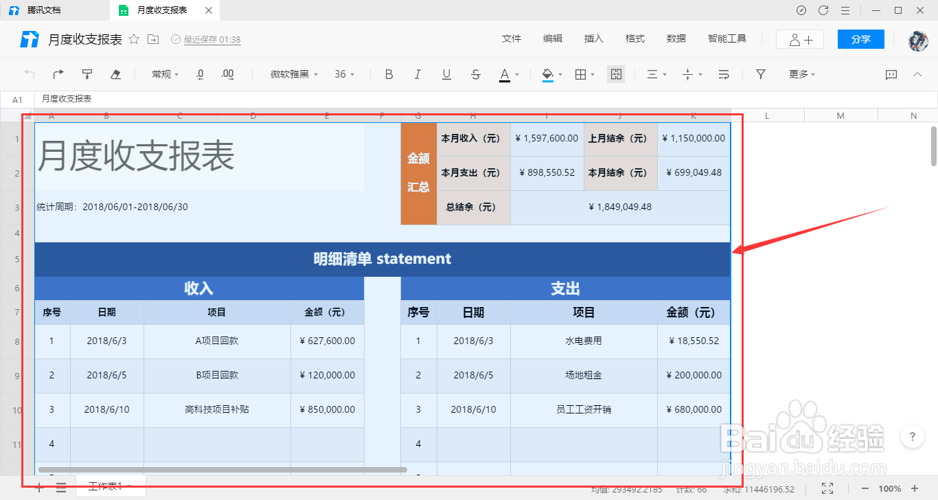
Task: Zoom in with the plus button
Action: pyautogui.click(x=914, y=488)
